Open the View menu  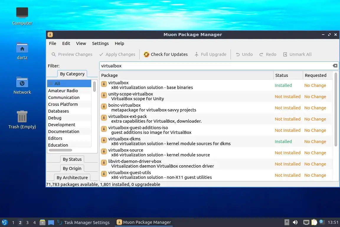[81, 43]
